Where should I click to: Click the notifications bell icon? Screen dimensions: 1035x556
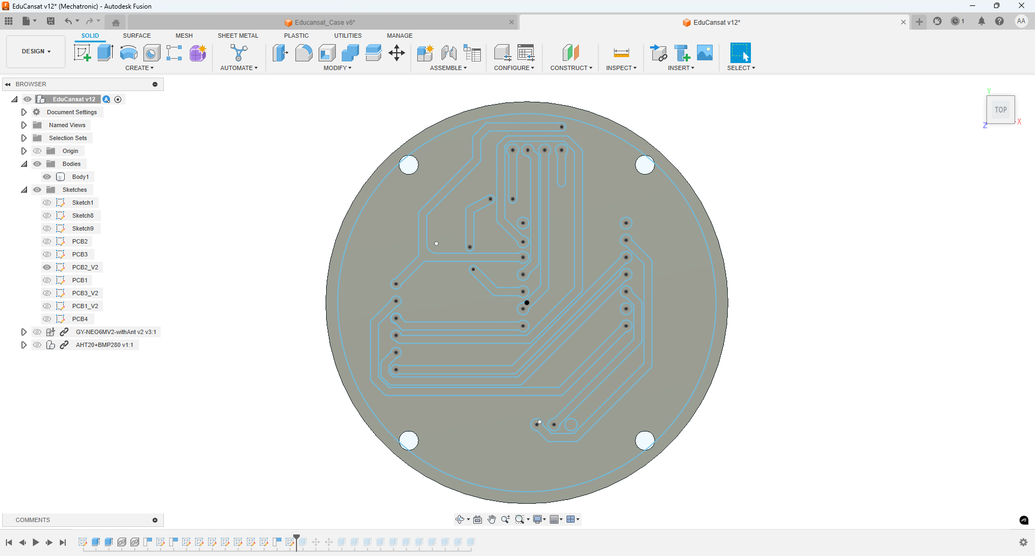coord(982,22)
